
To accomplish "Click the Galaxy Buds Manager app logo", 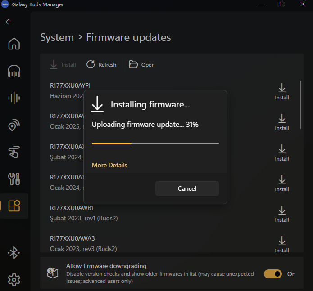I will point(5,4).
